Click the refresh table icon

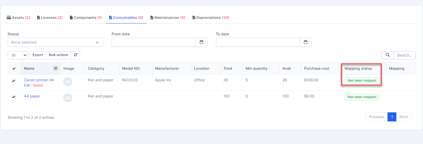[x=76, y=55]
